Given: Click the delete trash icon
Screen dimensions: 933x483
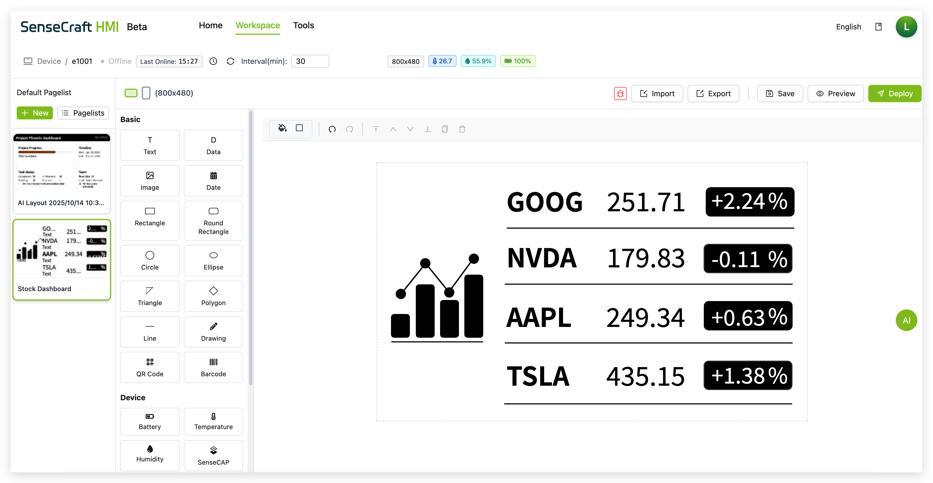Looking at the screenshot, I should point(462,129).
